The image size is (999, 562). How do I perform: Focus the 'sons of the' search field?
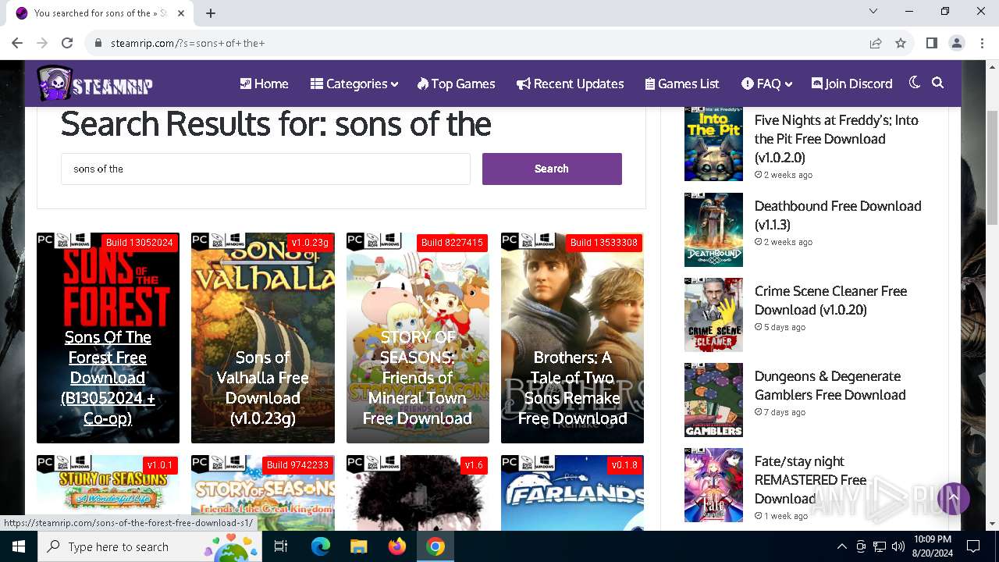click(265, 169)
